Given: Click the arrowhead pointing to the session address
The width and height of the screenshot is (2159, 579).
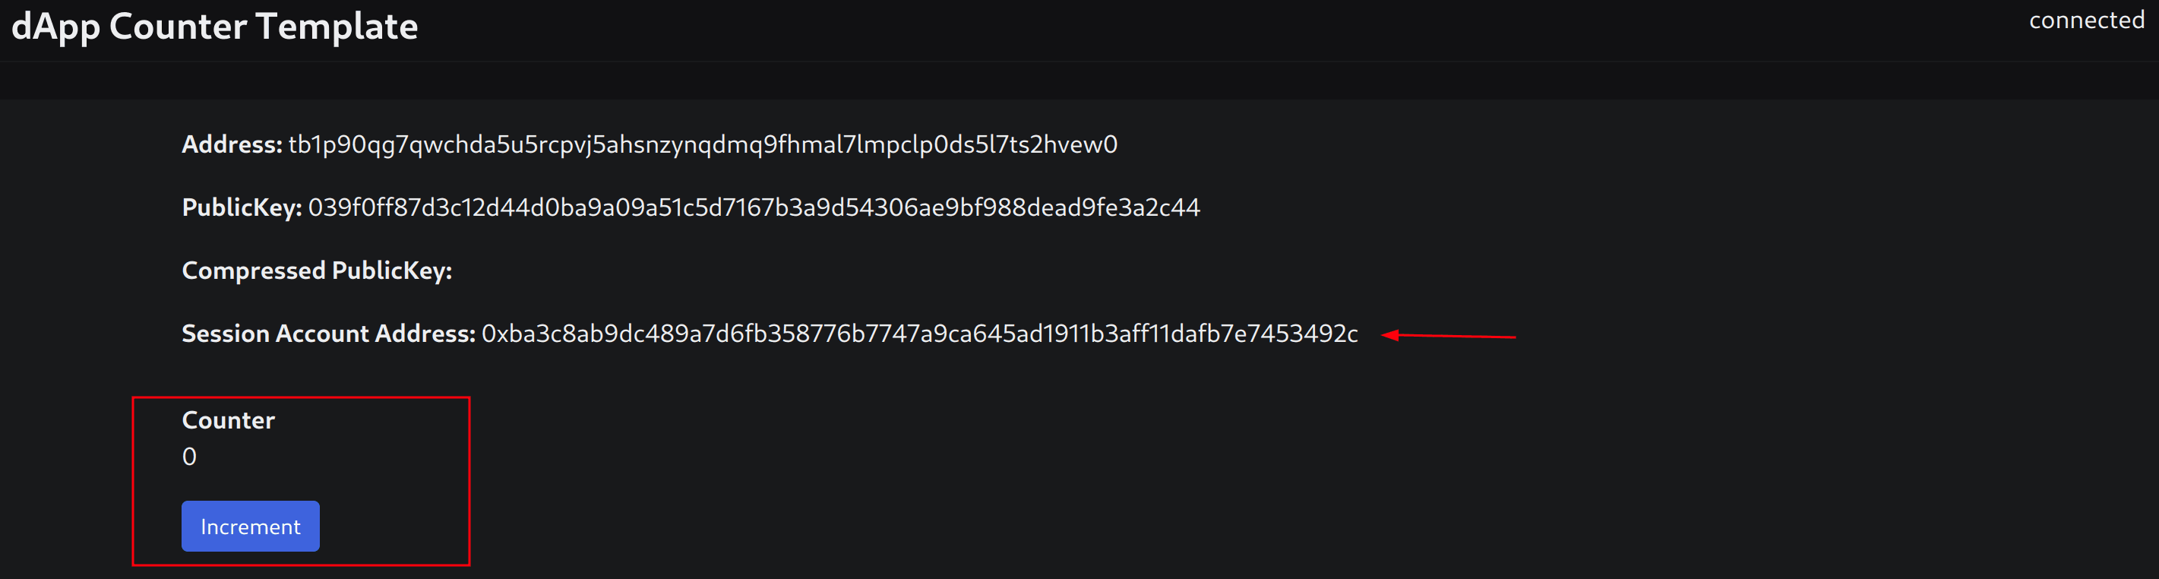Looking at the screenshot, I should [x=1389, y=335].
